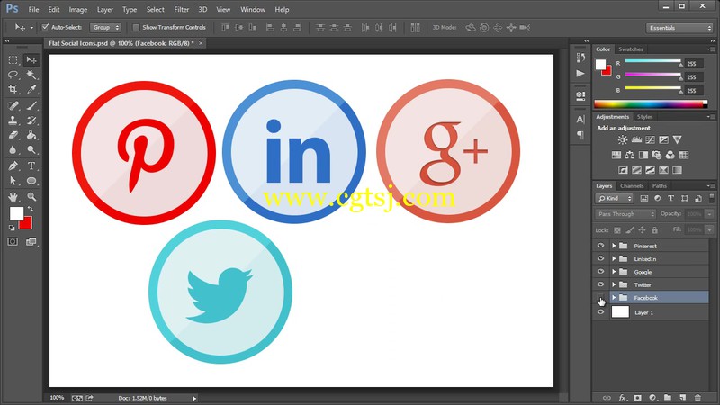Switch to the Swatches tab
Image resolution: width=720 pixels, height=405 pixels.
(x=631, y=49)
